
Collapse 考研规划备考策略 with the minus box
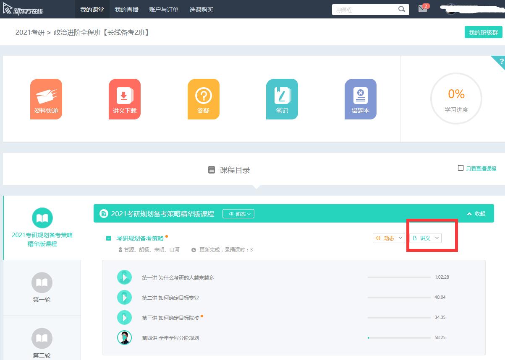(x=109, y=238)
